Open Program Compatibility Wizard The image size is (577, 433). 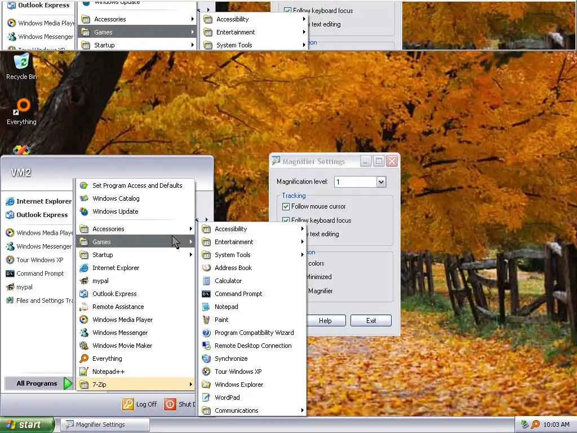[x=252, y=333]
